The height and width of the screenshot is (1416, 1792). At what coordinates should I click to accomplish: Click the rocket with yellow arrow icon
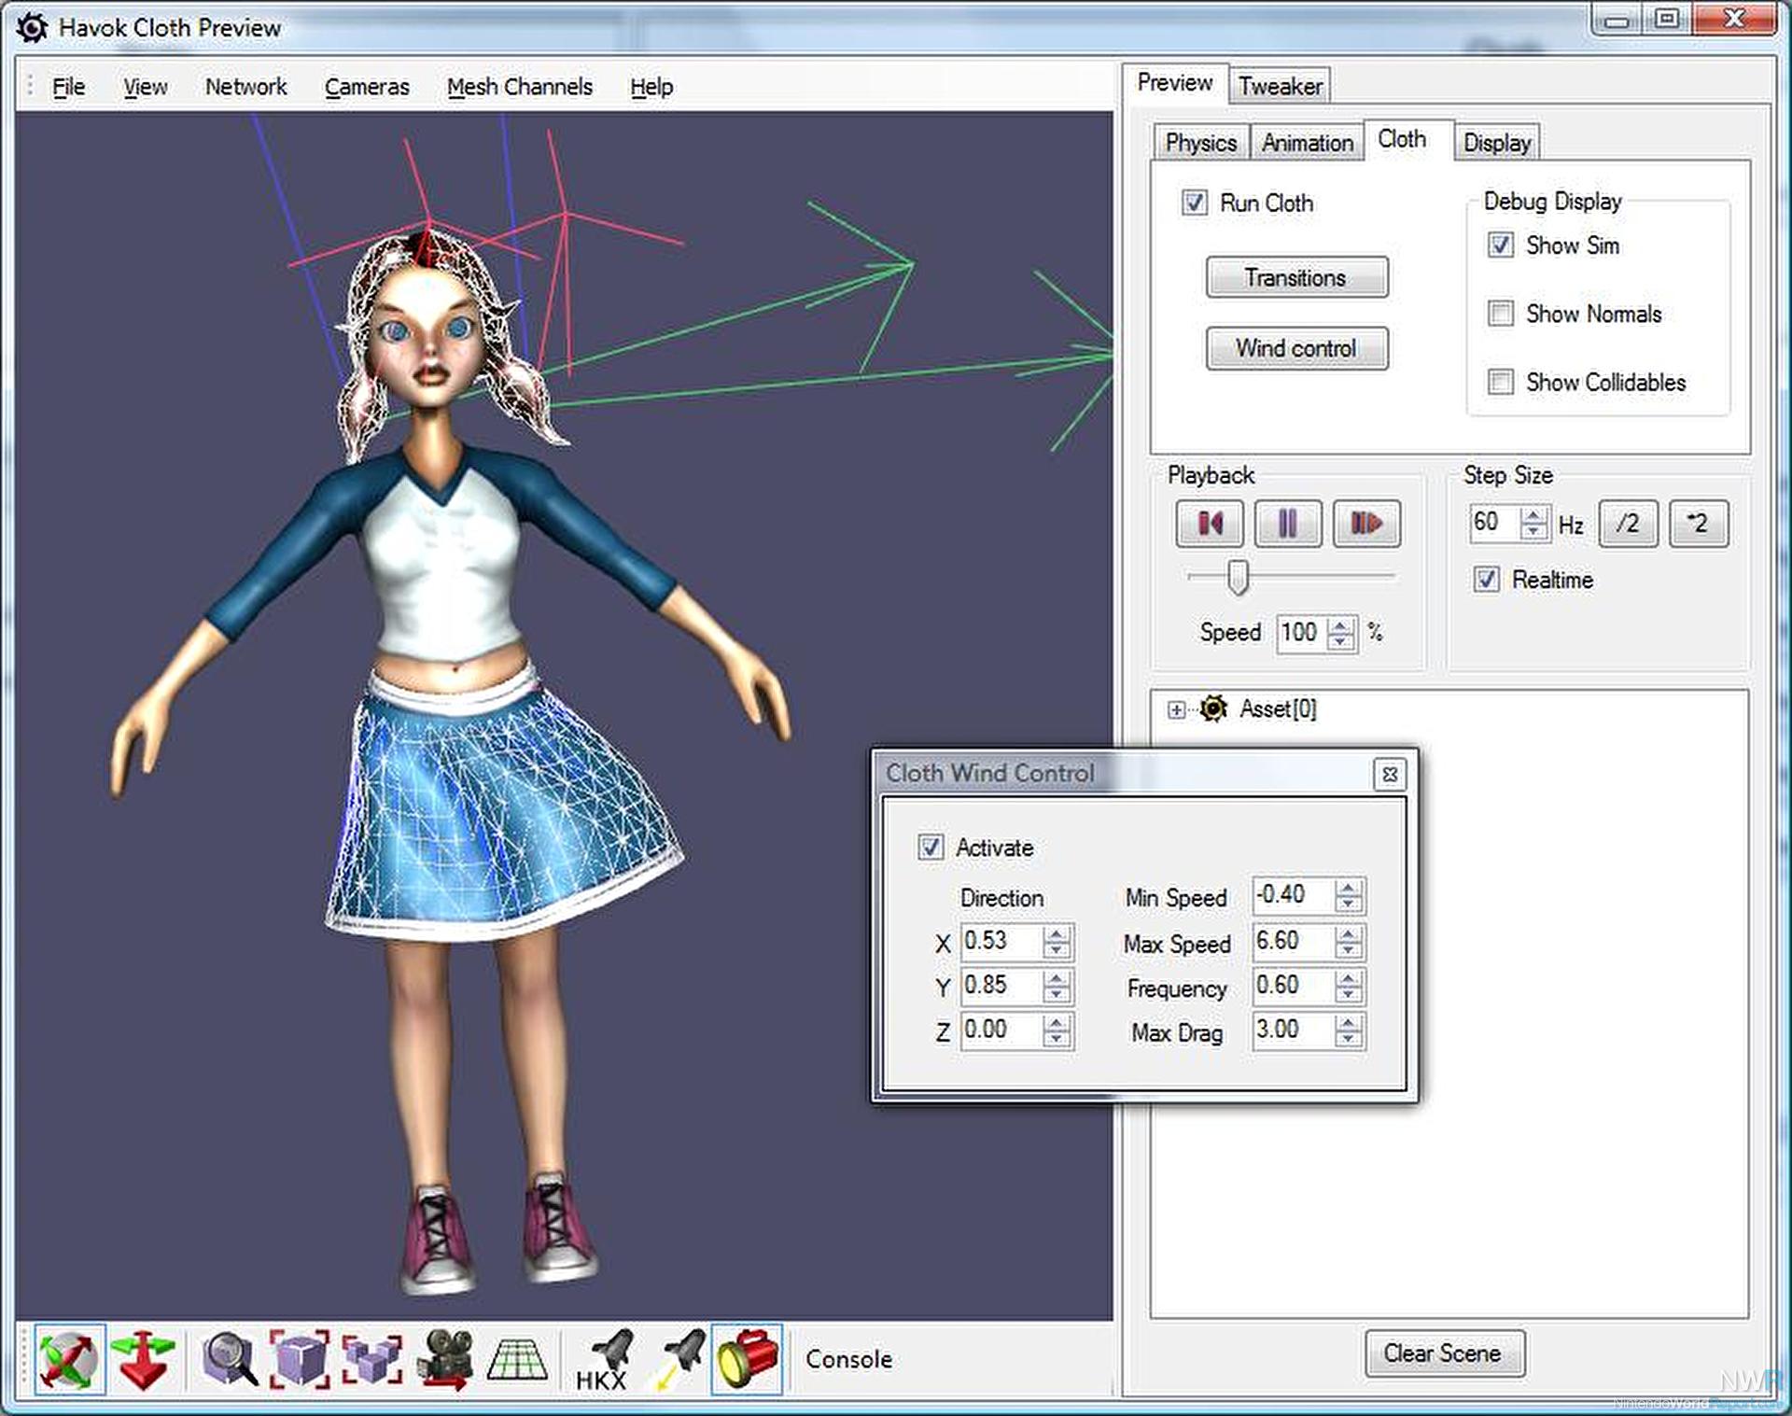click(680, 1360)
